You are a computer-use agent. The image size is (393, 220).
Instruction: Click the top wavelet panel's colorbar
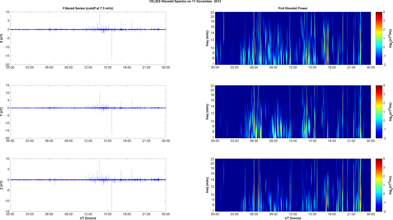point(379,38)
